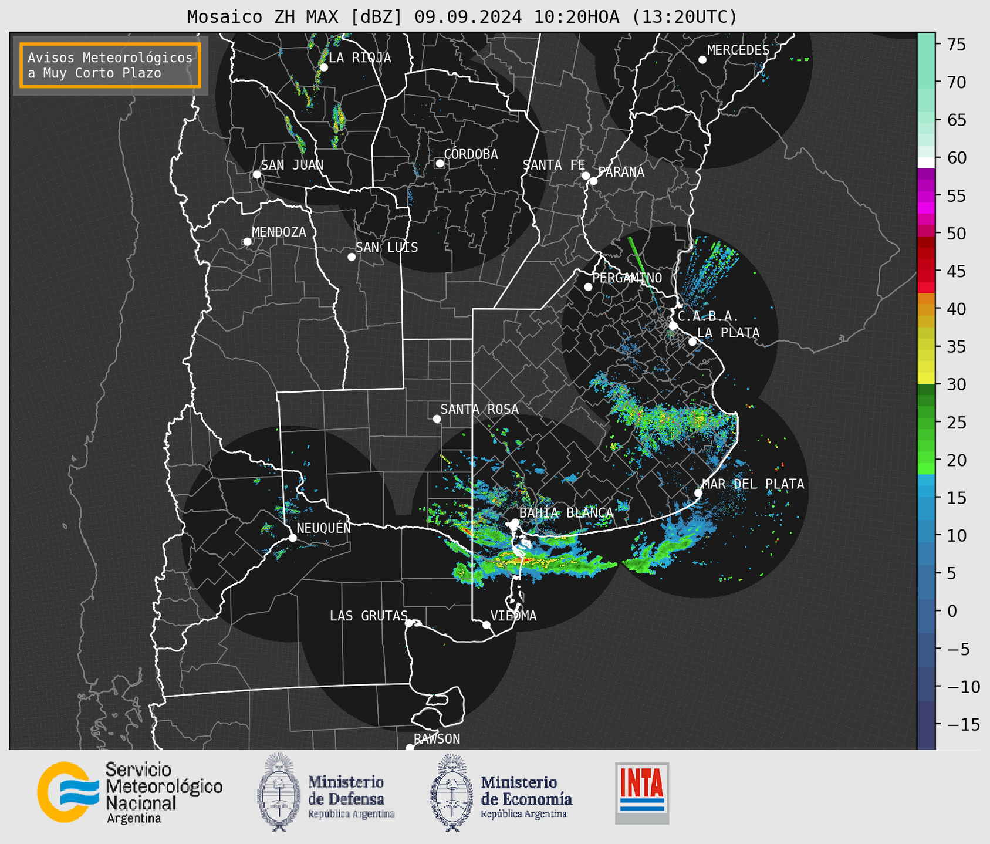Click the SANTA ROSA city marker
Viewport: 990px width, 844px height.
coord(437,418)
